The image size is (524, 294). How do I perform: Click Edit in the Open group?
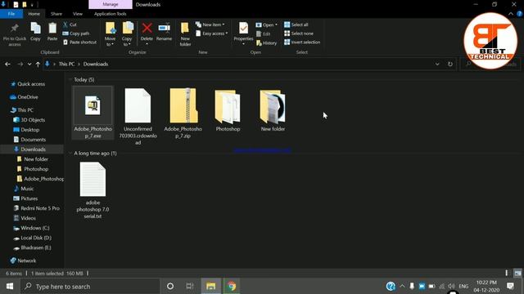264,33
